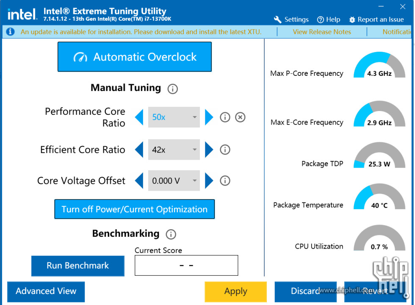Click the update notice info icon
This screenshot has width=415, height=305.
[10, 32]
